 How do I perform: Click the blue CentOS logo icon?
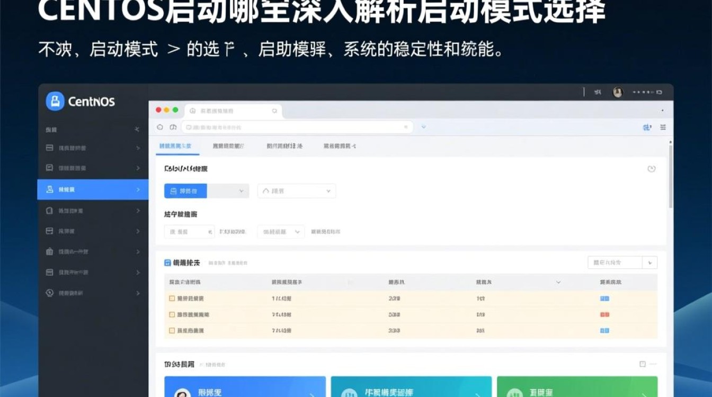[55, 101]
